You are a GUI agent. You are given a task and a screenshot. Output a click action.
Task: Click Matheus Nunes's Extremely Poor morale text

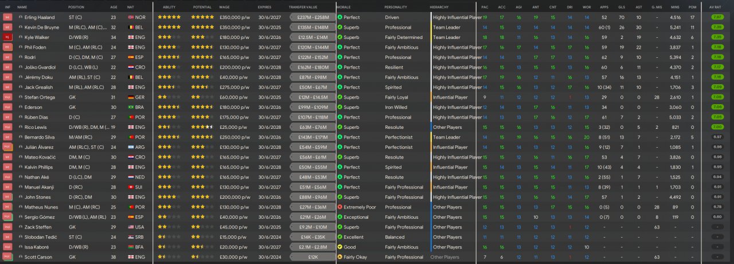click(360, 207)
